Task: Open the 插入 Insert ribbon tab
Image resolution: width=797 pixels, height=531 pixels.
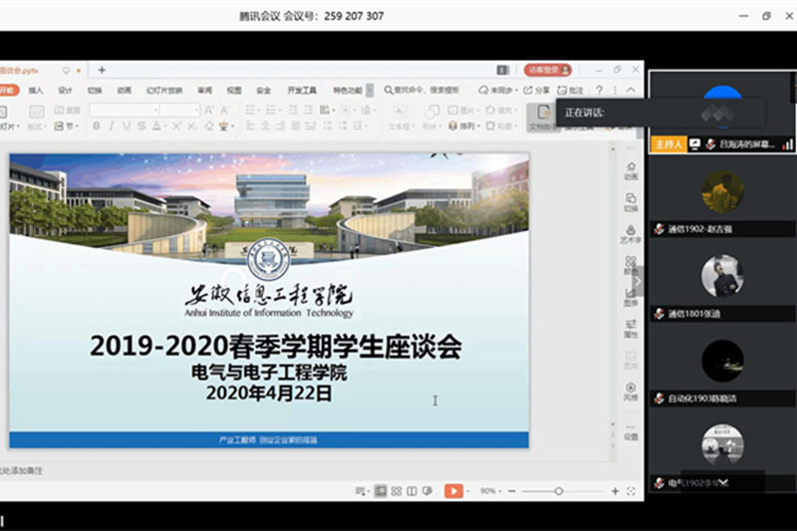Action: point(36,91)
